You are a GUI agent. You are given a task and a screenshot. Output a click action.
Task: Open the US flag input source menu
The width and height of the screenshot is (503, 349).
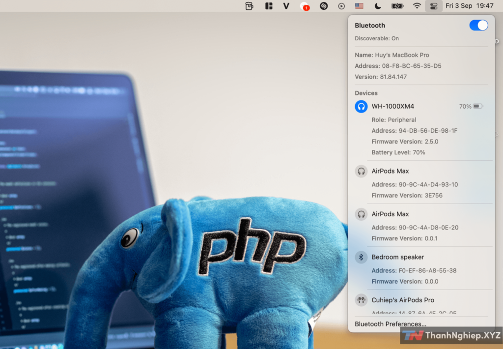[359, 6]
